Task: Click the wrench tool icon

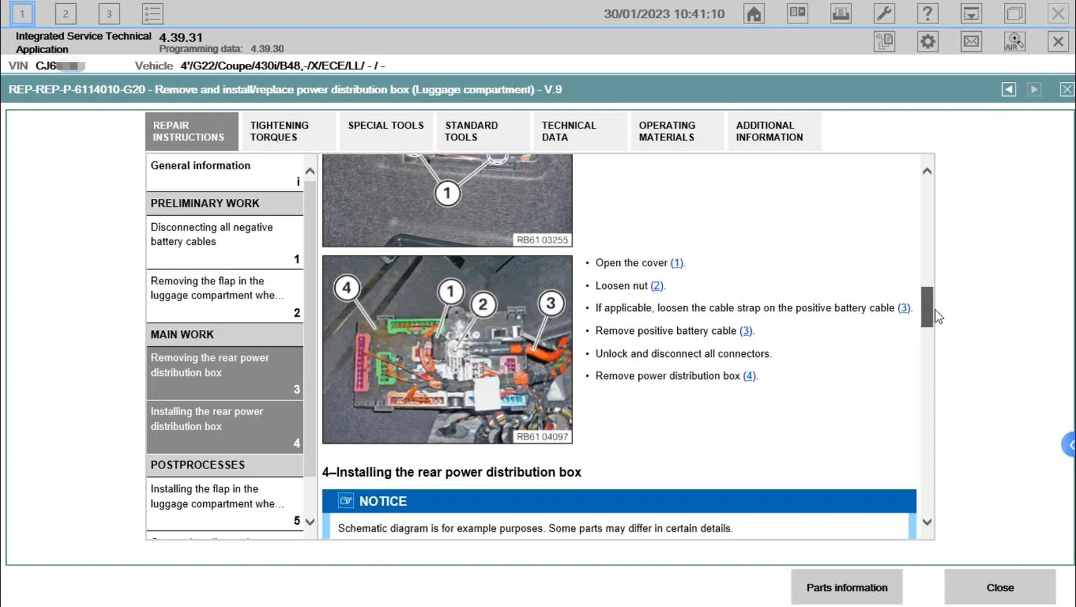Action: click(x=884, y=13)
